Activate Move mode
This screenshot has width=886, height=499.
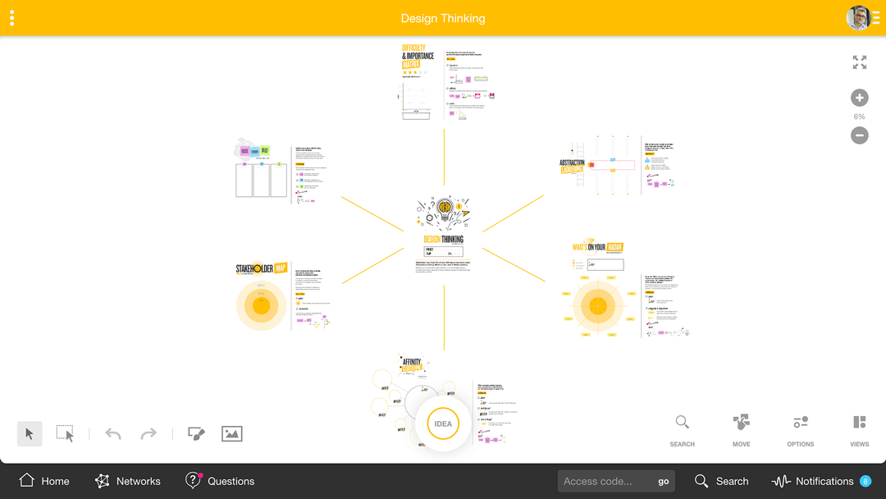click(x=741, y=428)
